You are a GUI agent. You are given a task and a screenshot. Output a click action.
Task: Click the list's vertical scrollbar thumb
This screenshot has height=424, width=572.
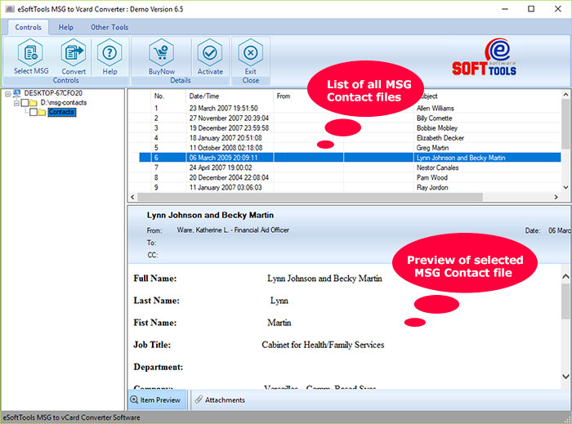point(565,123)
